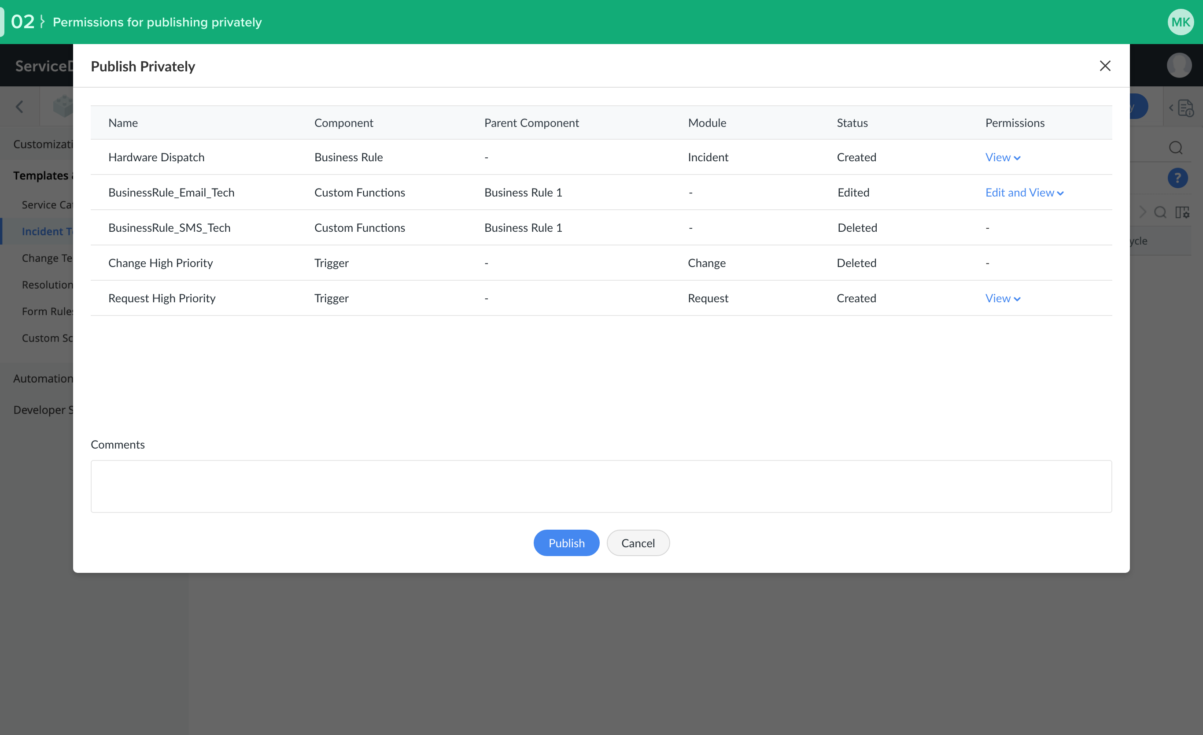
Task: Select the BusinessRule_Email_Tech name
Action: 171,193
